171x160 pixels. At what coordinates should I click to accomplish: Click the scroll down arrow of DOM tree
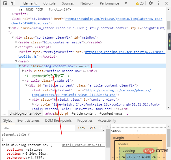[169, 107]
